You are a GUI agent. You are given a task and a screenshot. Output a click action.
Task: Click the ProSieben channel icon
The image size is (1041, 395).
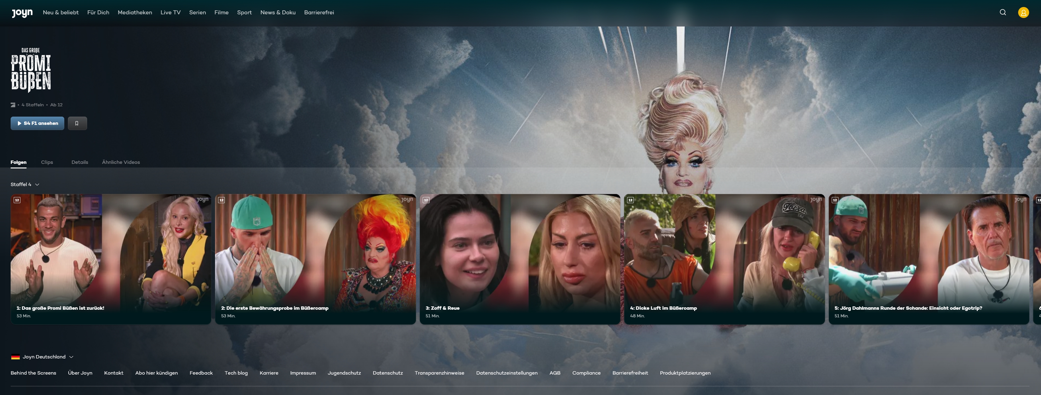tap(13, 105)
